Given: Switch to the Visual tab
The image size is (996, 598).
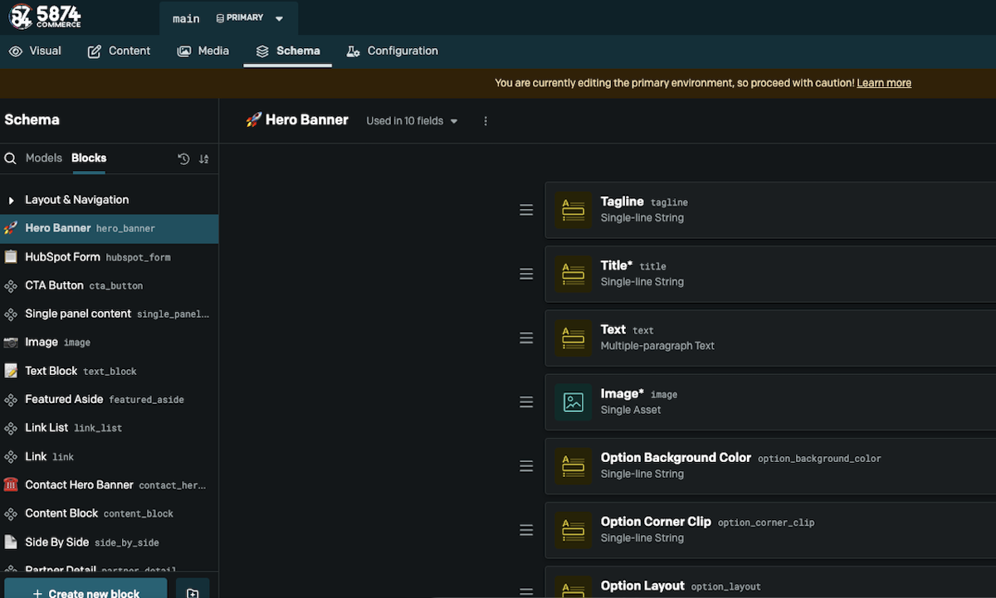Looking at the screenshot, I should pyautogui.click(x=35, y=51).
